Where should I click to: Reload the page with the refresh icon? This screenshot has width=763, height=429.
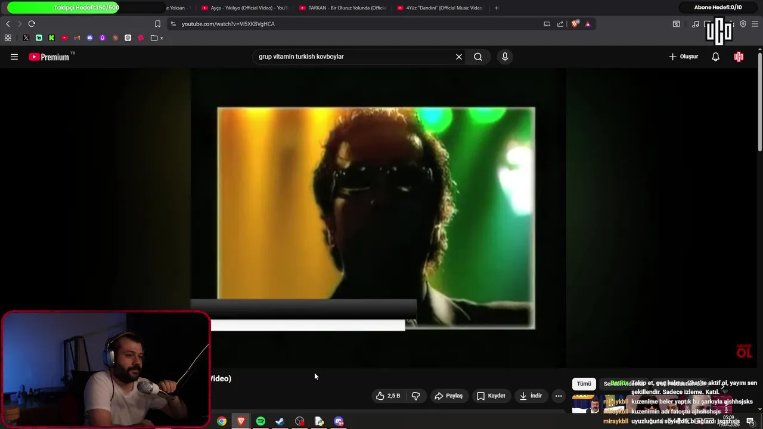32,24
